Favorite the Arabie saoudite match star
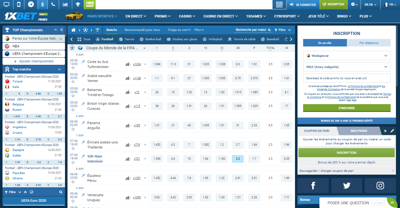The width and height of the screenshot is (400, 208). click(73, 82)
